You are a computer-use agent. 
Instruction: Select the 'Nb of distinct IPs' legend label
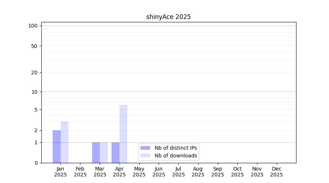coord(175,148)
